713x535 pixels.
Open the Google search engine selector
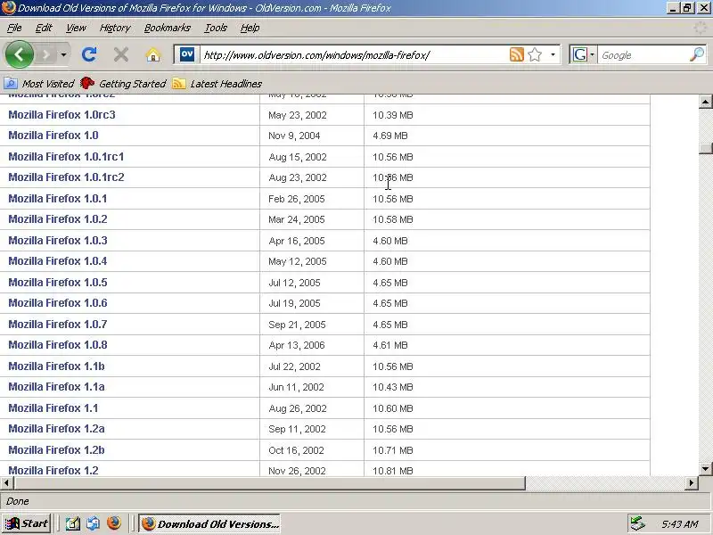(583, 55)
